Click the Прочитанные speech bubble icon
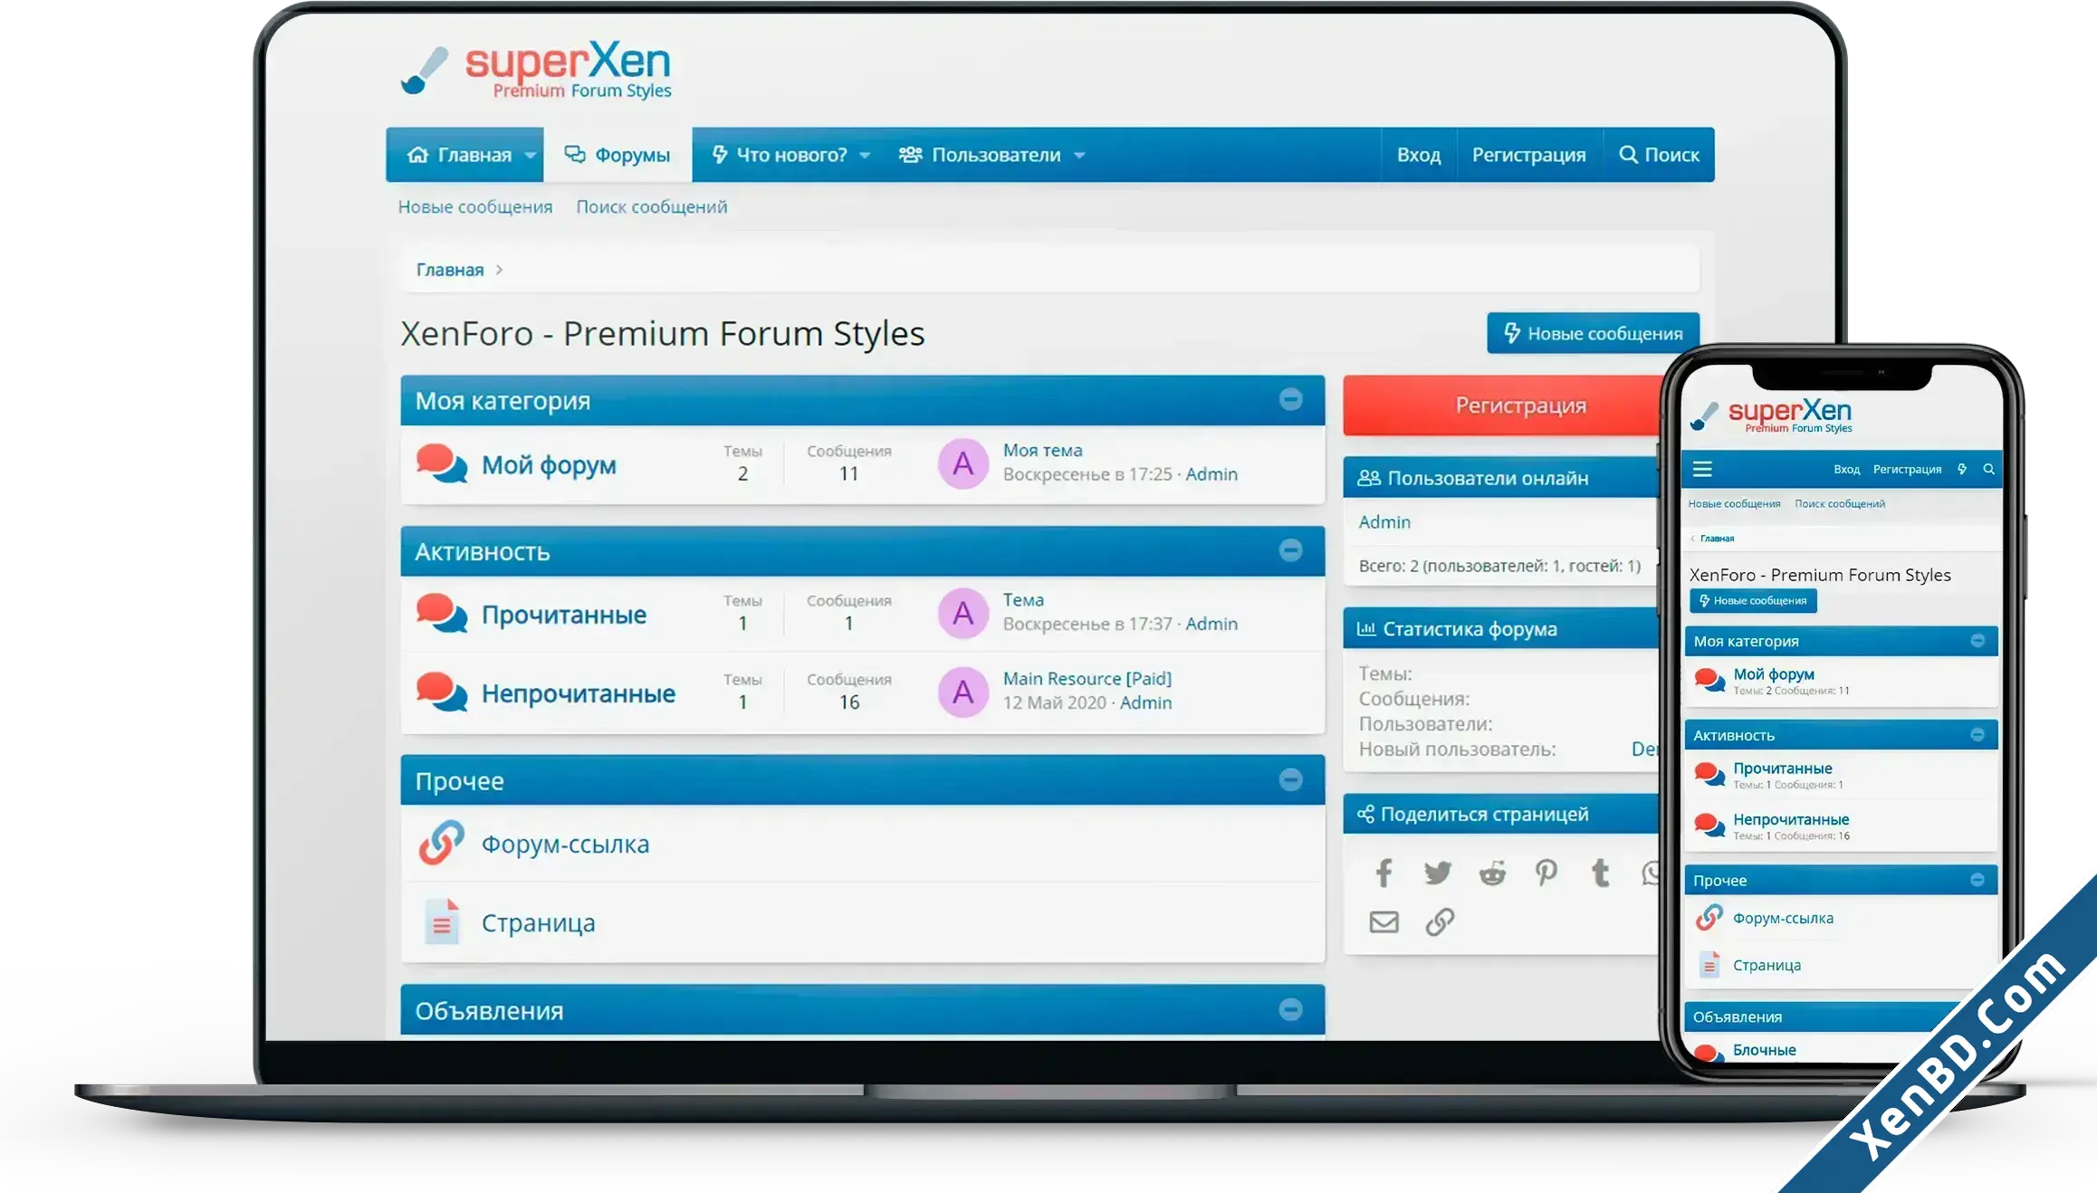Viewport: 2097px width, 1193px height. pyautogui.click(x=442, y=614)
